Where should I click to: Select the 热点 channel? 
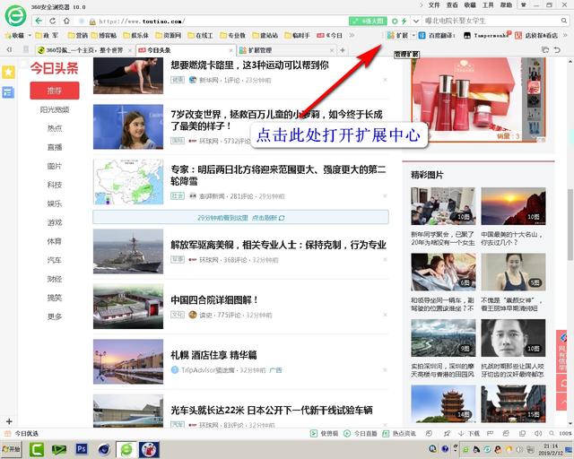55,128
